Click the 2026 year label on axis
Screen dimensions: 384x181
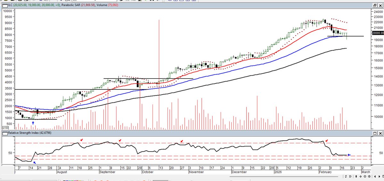tap(277, 172)
